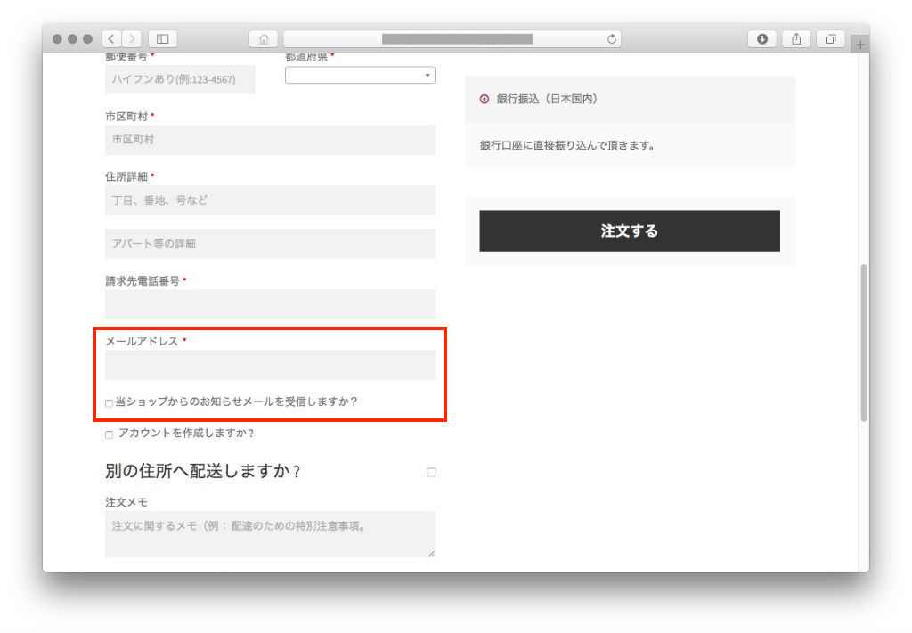
Task: Click the 請求先電話番号 phone field
Action: coord(270,304)
